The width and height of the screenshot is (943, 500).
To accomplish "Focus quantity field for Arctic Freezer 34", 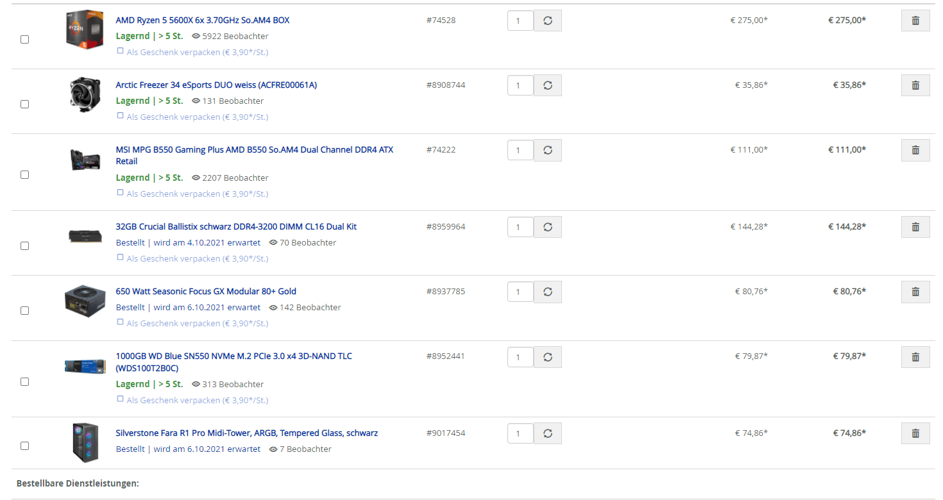I will [x=520, y=85].
